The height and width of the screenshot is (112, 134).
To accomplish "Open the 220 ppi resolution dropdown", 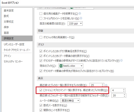I will [x=75, y=23].
